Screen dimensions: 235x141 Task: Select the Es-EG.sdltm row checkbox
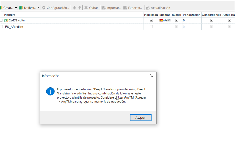pos(1,20)
